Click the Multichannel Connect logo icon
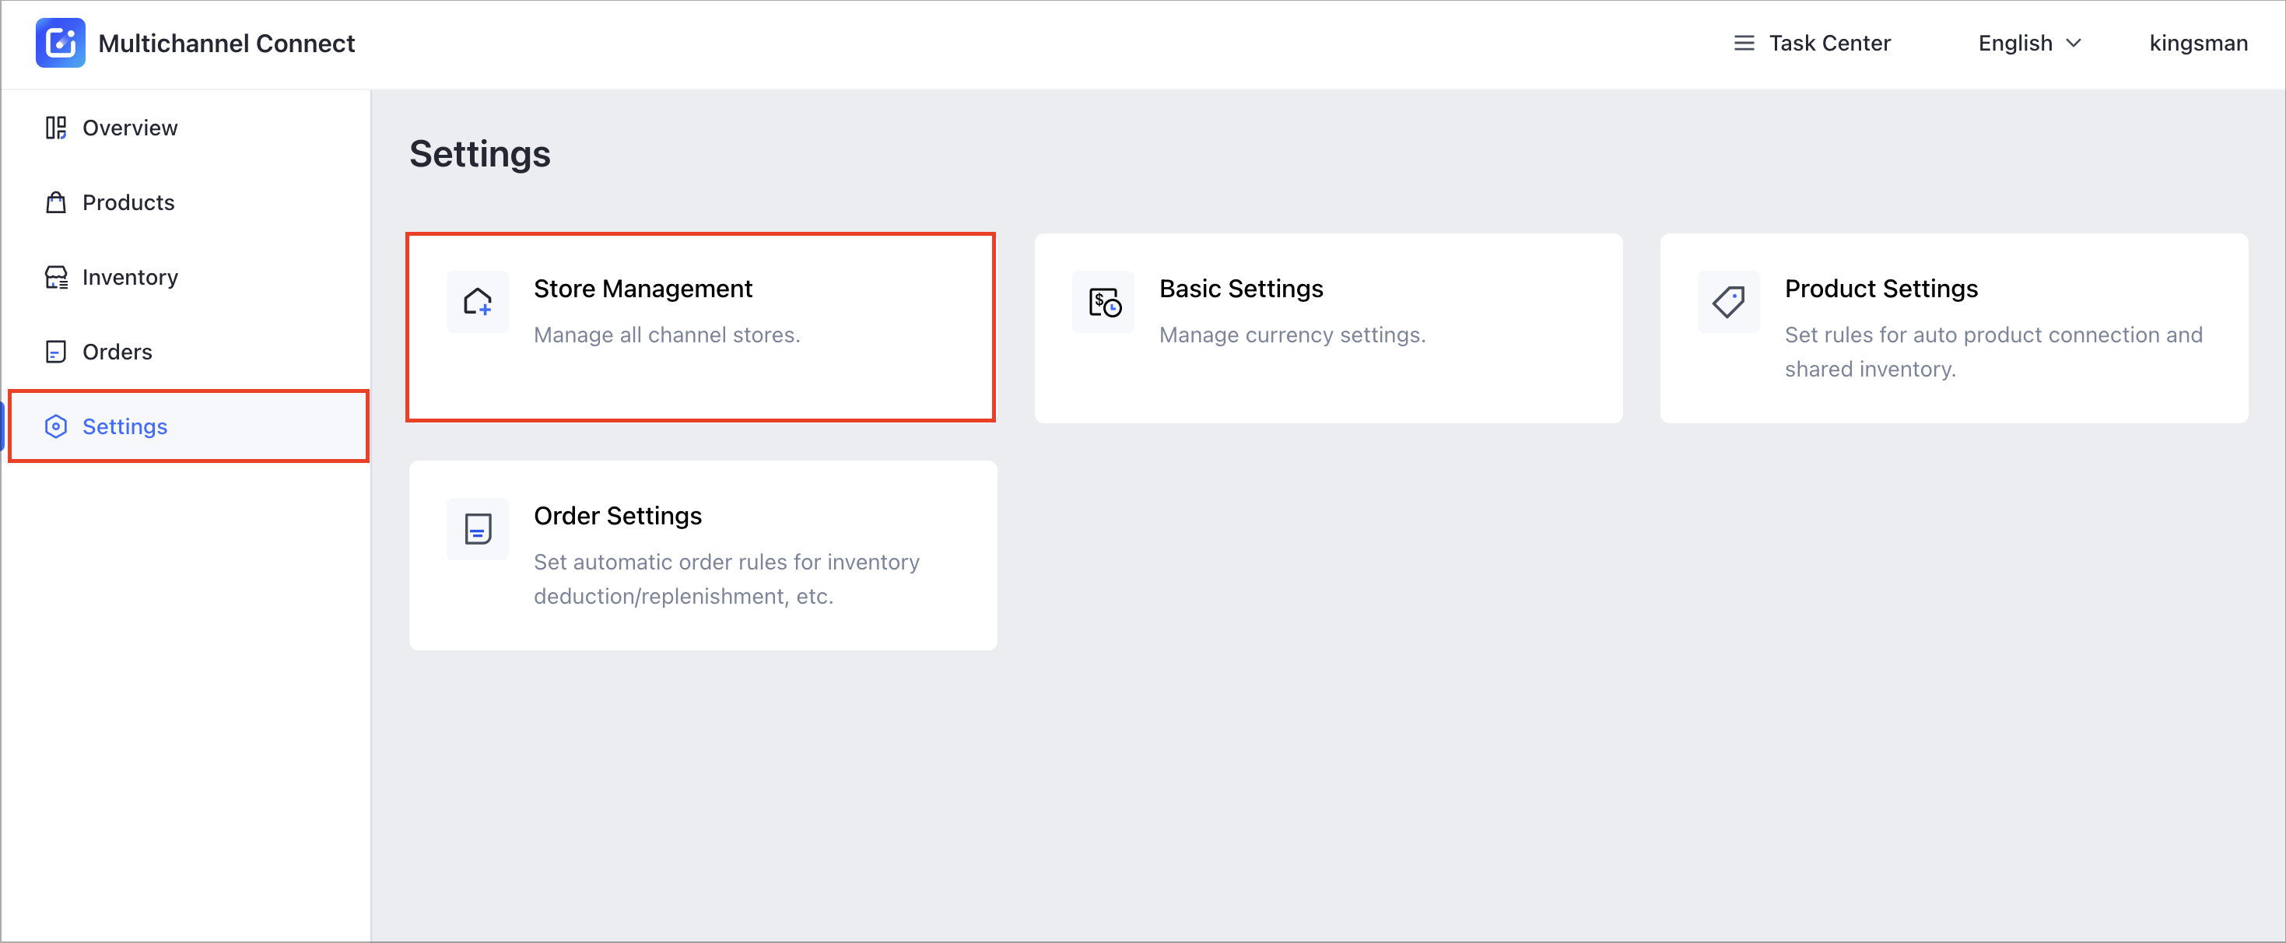 pos(61,43)
